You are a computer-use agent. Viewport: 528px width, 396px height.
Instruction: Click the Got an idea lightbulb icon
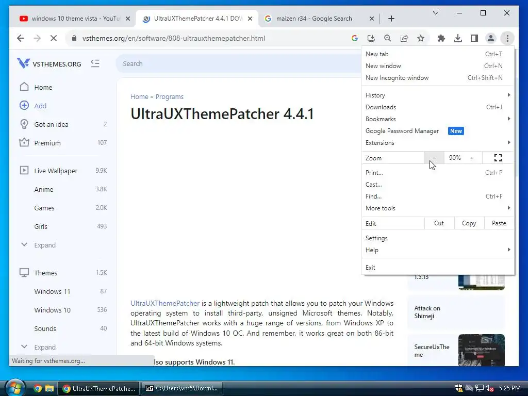point(24,124)
